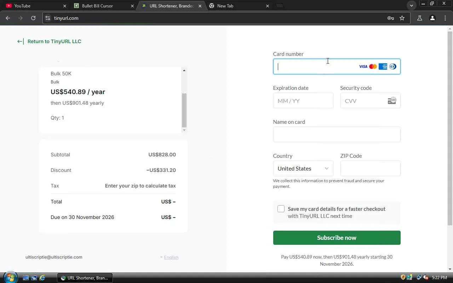Close the Bullet Bill Cursor tab

pyautogui.click(x=132, y=6)
